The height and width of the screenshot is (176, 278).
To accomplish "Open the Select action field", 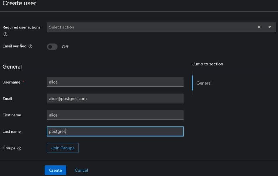I will coord(151,27).
